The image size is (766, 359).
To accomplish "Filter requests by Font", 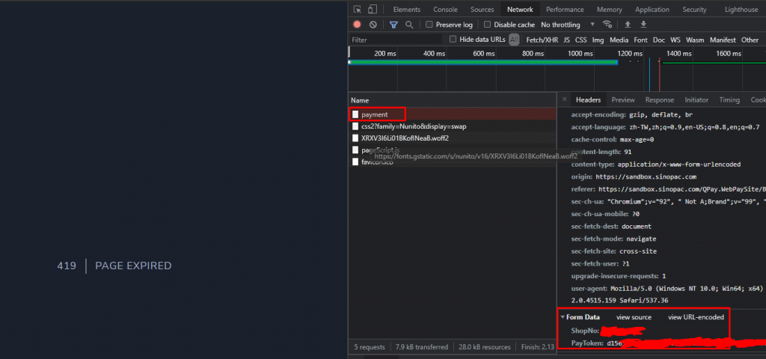I will (640, 40).
